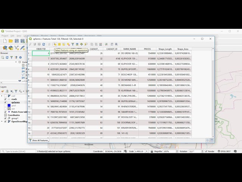Image resolution: width=242 pixels, height=182 pixels.
Task: Open the Edit menu
Action: 12,36
